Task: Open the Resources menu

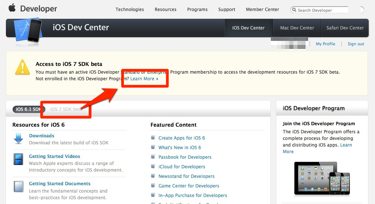Action: point(166,10)
